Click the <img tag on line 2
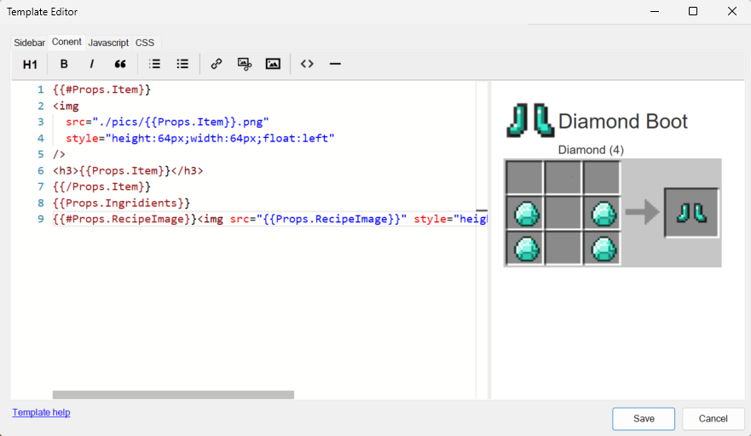This screenshot has width=751, height=436. (66, 106)
